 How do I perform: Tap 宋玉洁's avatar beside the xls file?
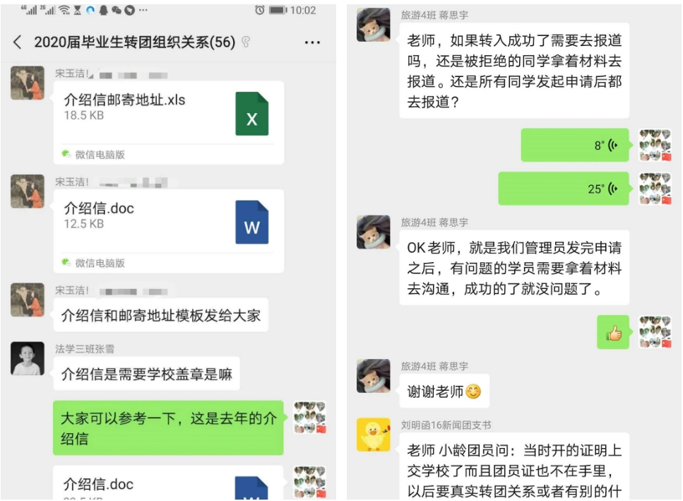pos(28,83)
